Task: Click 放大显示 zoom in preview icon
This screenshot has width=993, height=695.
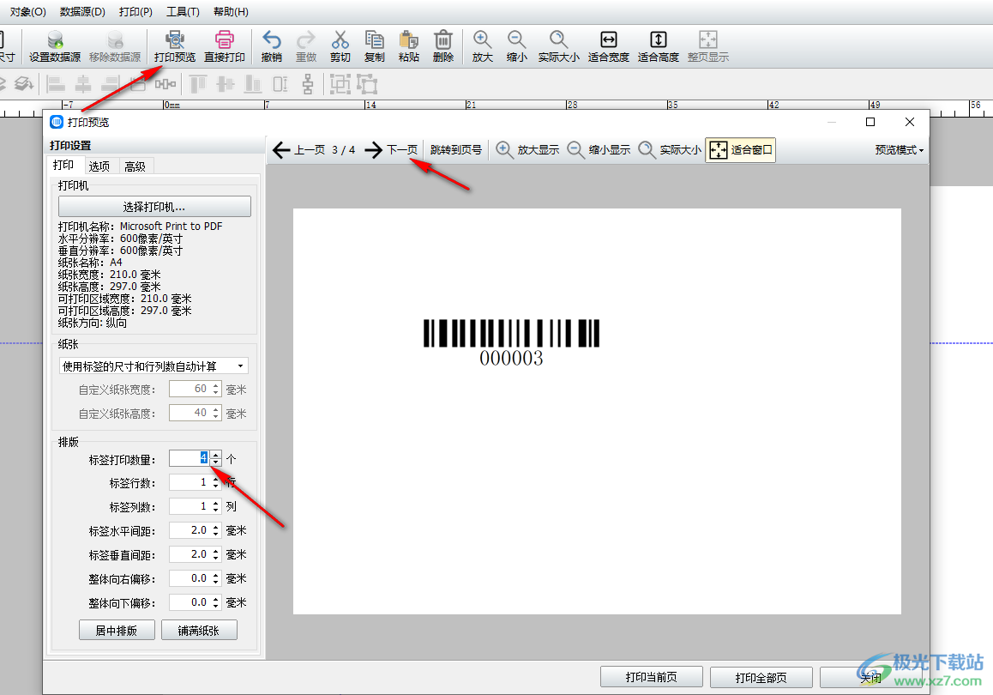Action: (x=527, y=150)
